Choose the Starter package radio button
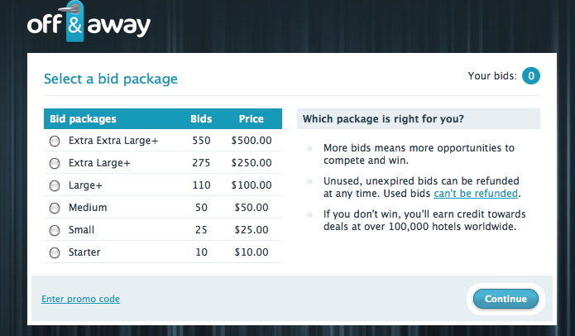Image resolution: width=575 pixels, height=336 pixels. (55, 252)
